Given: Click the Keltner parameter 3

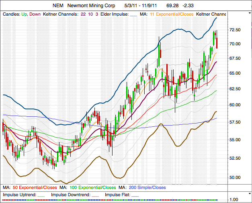Looking at the screenshot, I should pos(97,14).
